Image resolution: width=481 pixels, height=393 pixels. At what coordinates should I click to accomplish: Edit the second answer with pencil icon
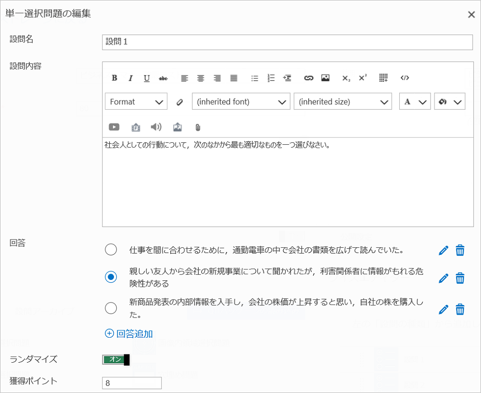443,278
